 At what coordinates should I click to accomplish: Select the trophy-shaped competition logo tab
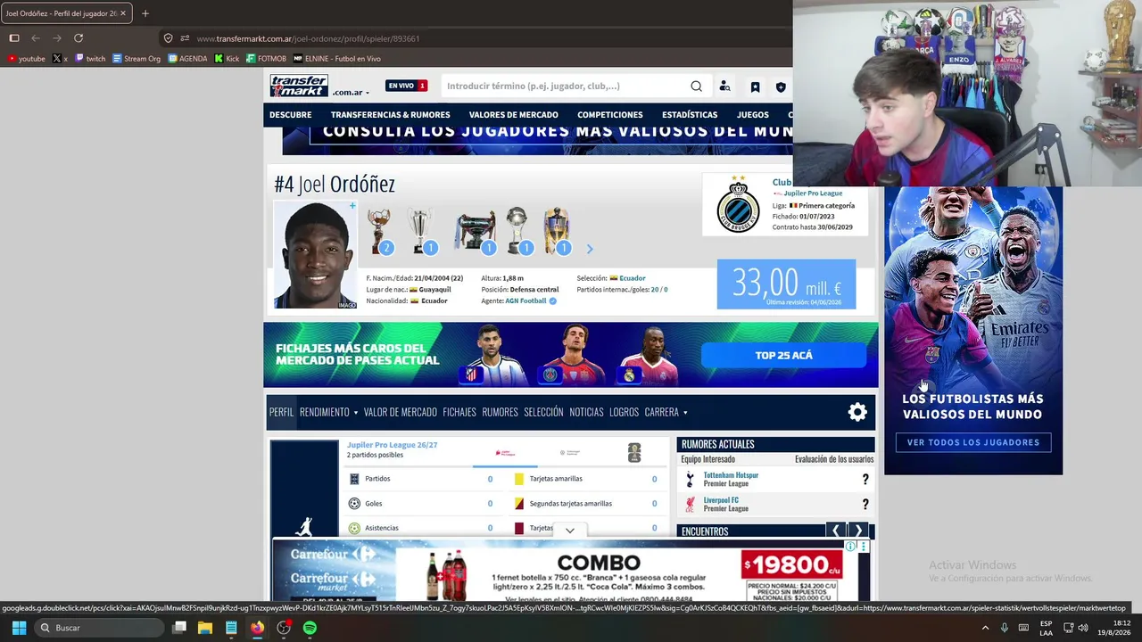(634, 453)
